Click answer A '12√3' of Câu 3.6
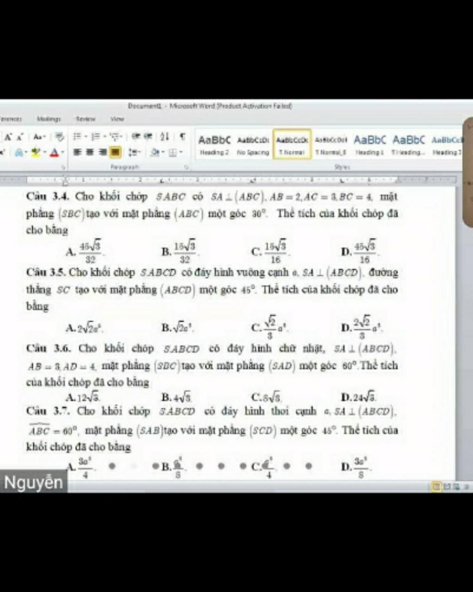This screenshot has width=473, height=592. pyautogui.click(x=84, y=397)
